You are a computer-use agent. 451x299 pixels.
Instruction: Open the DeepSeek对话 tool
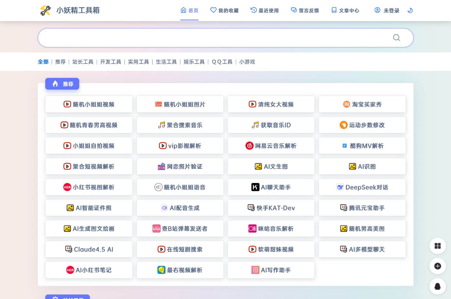[x=362, y=187]
